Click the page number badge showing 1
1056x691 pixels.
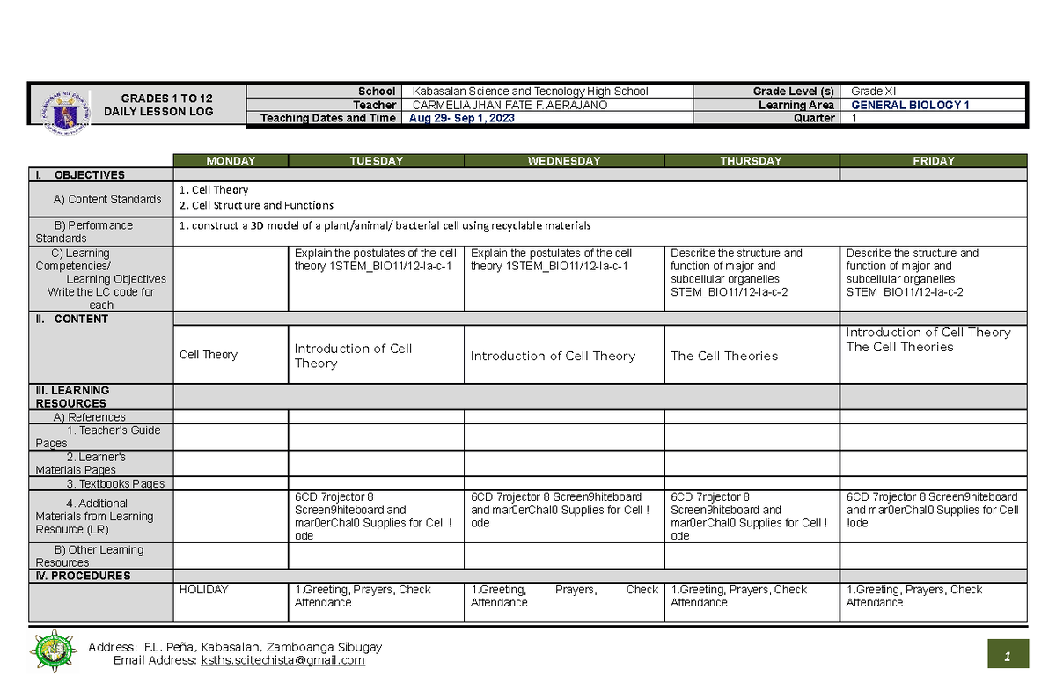(x=1009, y=654)
